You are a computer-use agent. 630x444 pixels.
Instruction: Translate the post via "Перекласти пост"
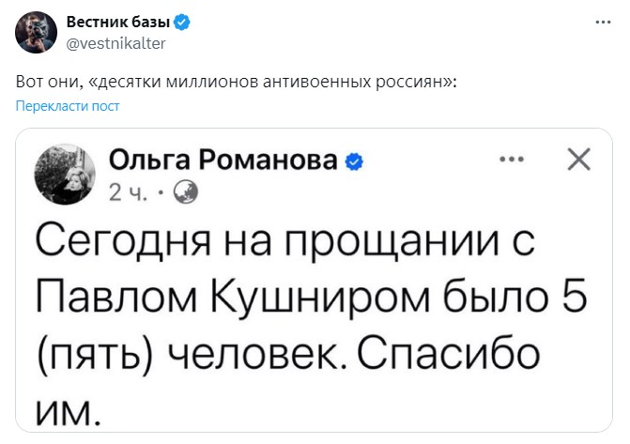(68, 106)
